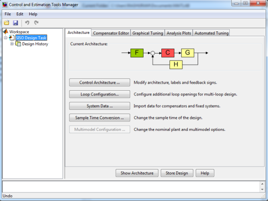The height and width of the screenshot is (201, 268).
Task: Switch to the Automated Tuning tab
Action: pyautogui.click(x=212, y=33)
